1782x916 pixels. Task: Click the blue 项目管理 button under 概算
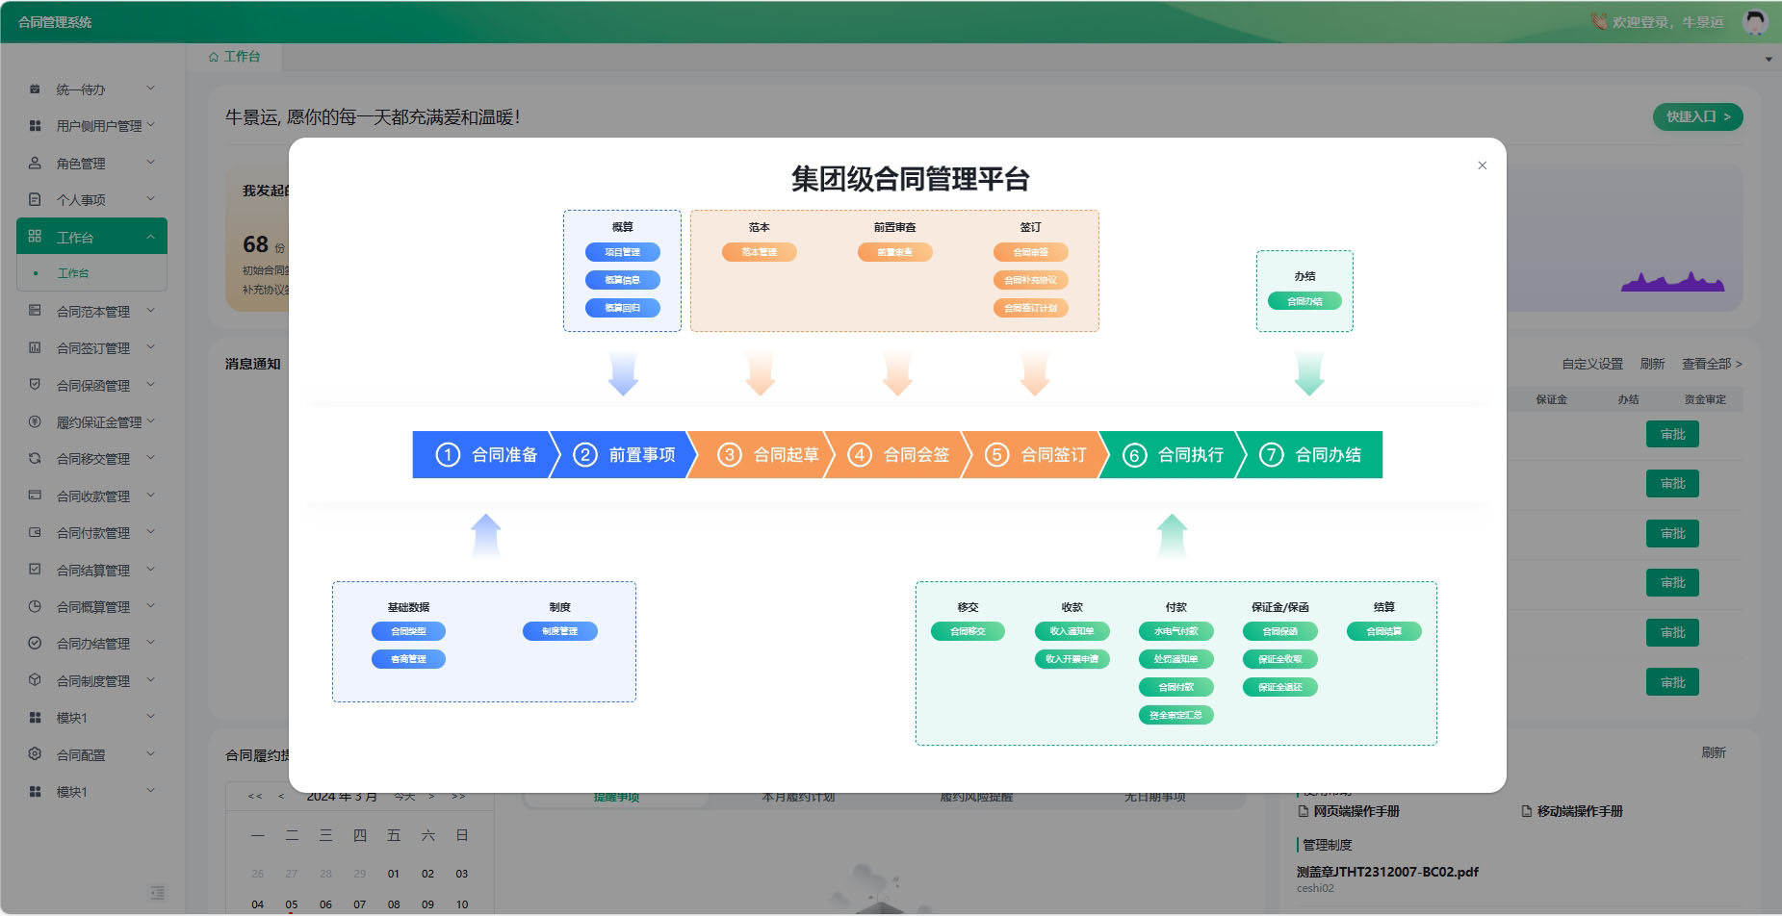[622, 252]
